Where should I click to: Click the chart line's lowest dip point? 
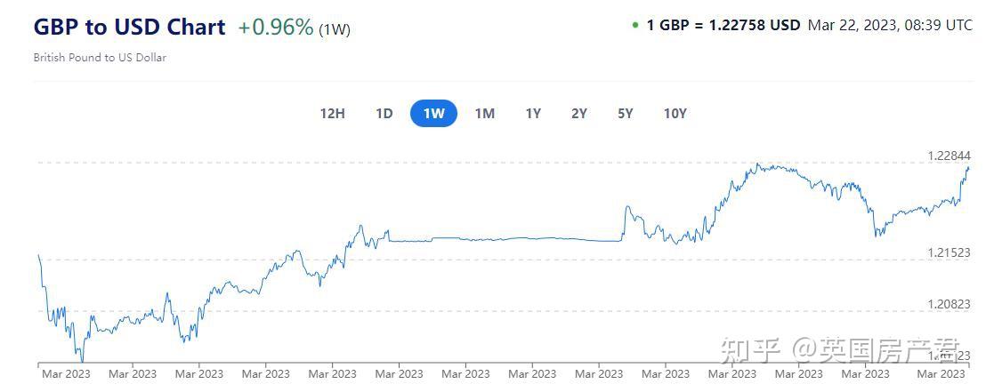tap(83, 361)
